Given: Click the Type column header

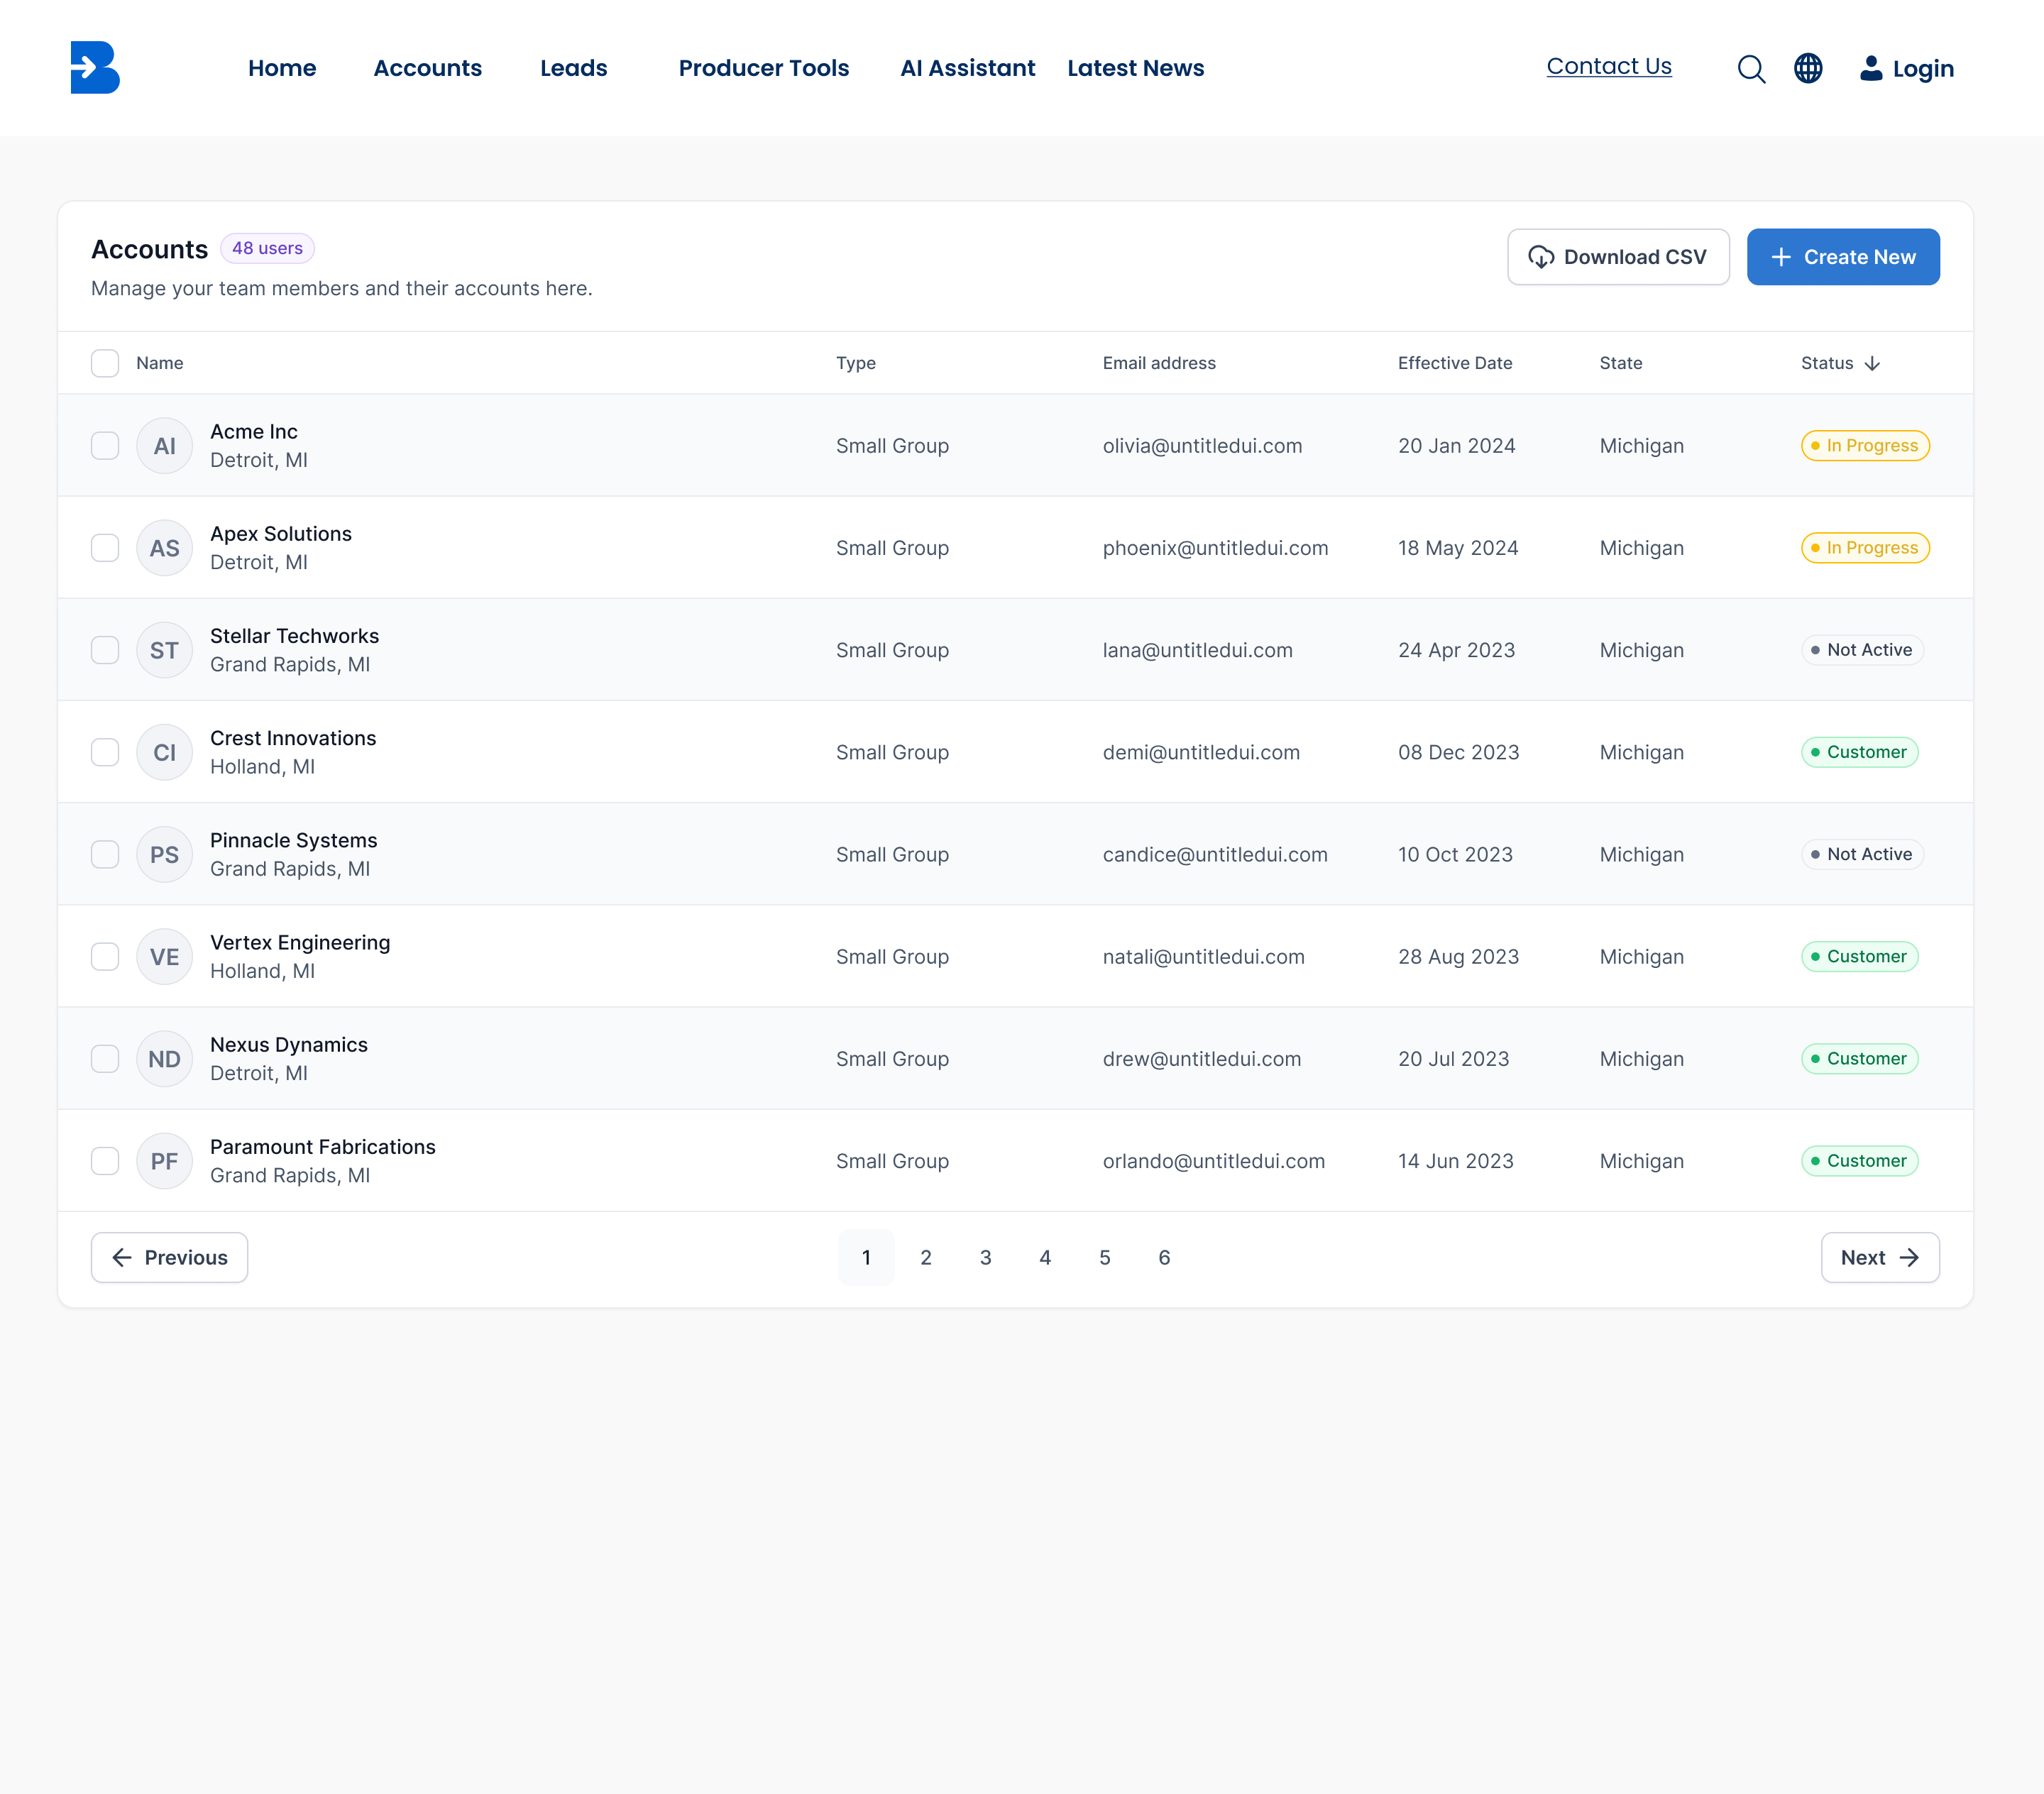Looking at the screenshot, I should pyautogui.click(x=855, y=363).
